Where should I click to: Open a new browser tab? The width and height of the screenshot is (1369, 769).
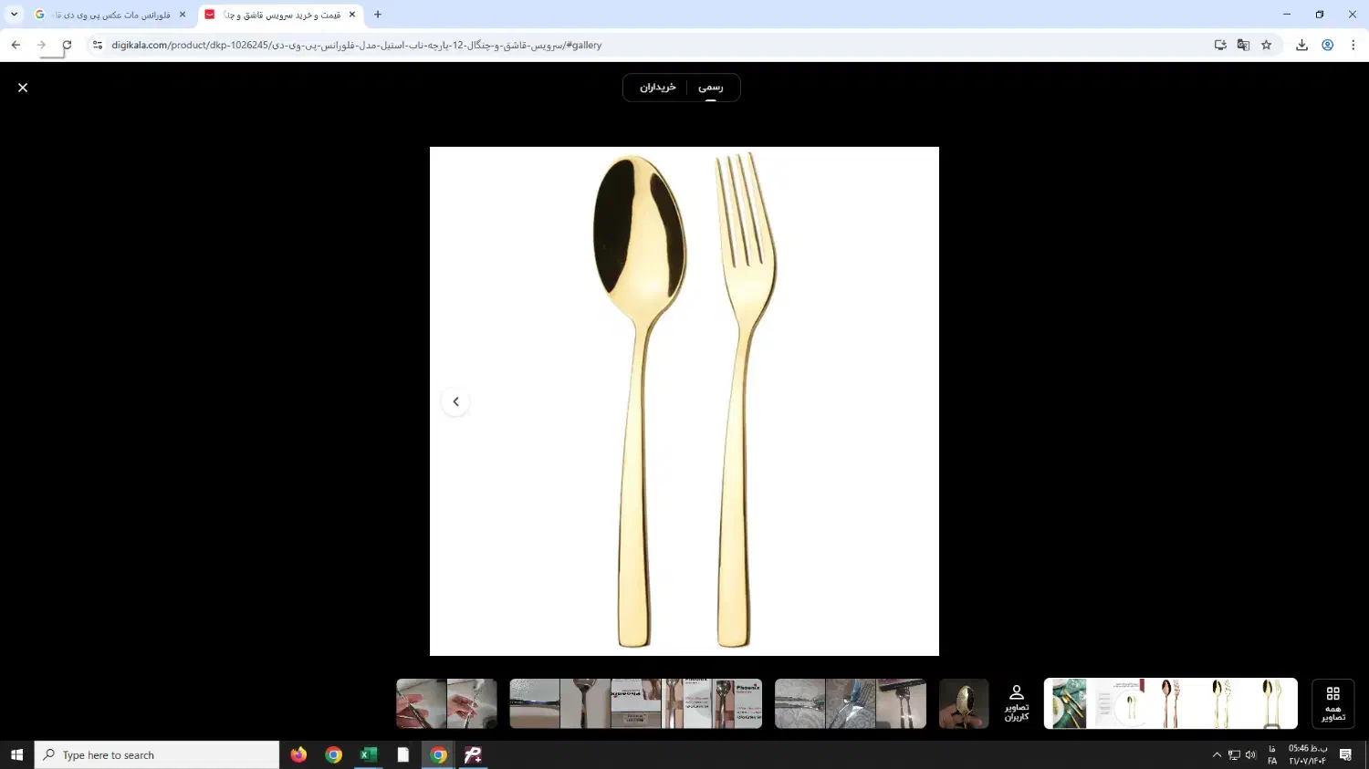(378, 15)
